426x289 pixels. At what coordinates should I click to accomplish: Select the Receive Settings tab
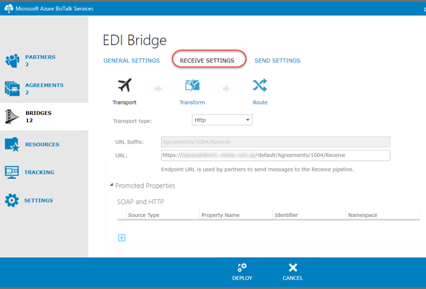click(207, 60)
